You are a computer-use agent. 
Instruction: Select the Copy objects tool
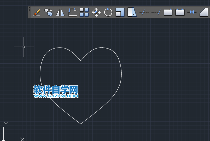pyautogui.click(x=48, y=12)
